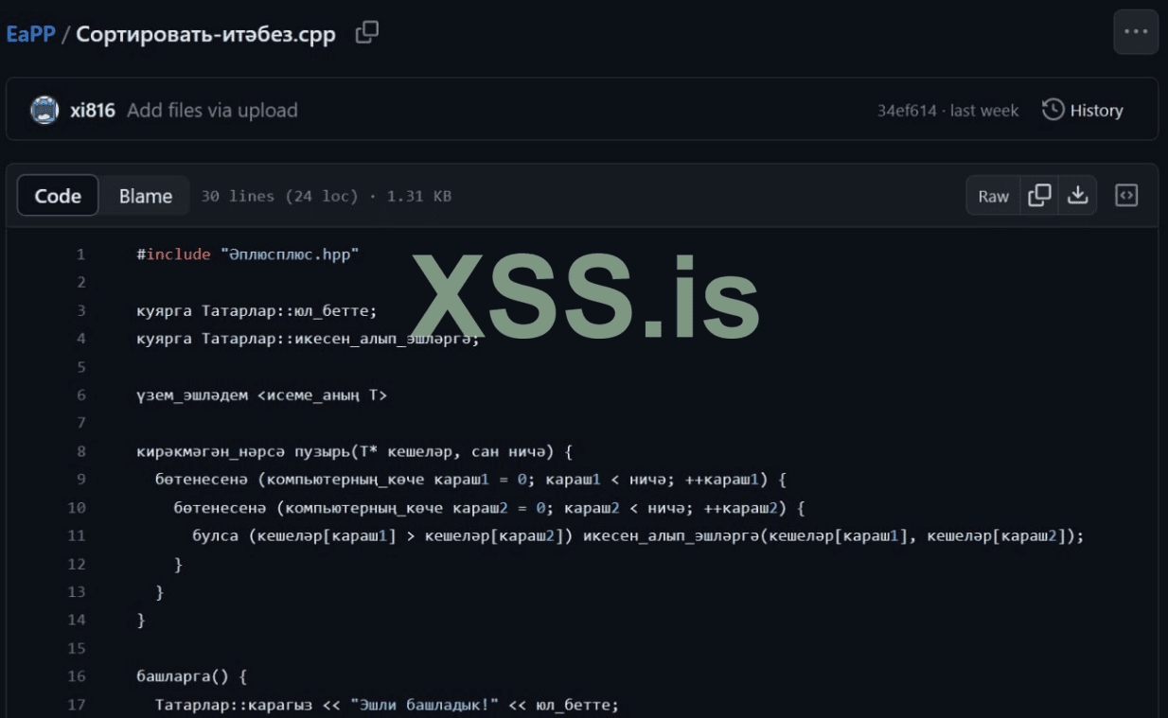Click "Эшли башладык!" string on line 17
1168x718 pixels.
click(x=424, y=705)
